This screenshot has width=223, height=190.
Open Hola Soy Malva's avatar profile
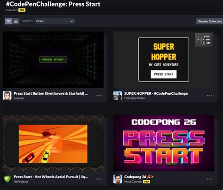118,96
